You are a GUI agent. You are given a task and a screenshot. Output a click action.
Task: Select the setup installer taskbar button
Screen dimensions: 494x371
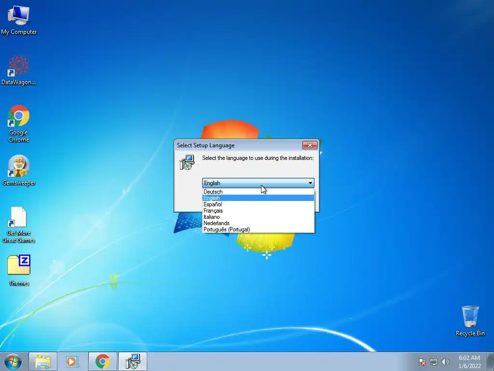pos(133,361)
